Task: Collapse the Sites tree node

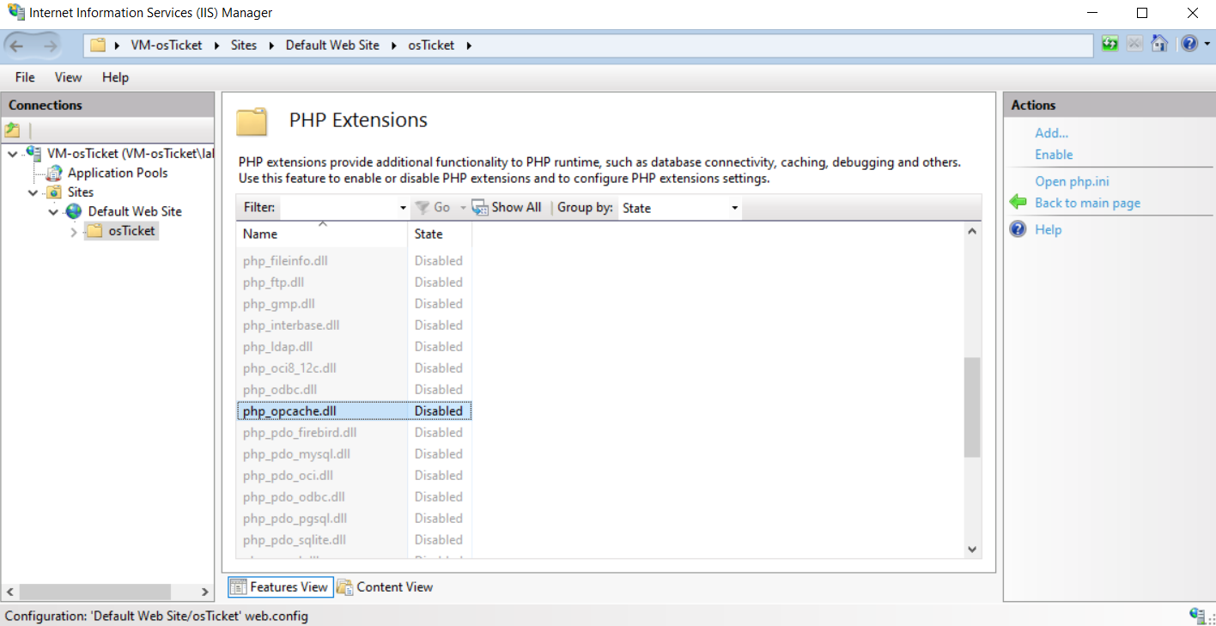Action: [x=33, y=192]
